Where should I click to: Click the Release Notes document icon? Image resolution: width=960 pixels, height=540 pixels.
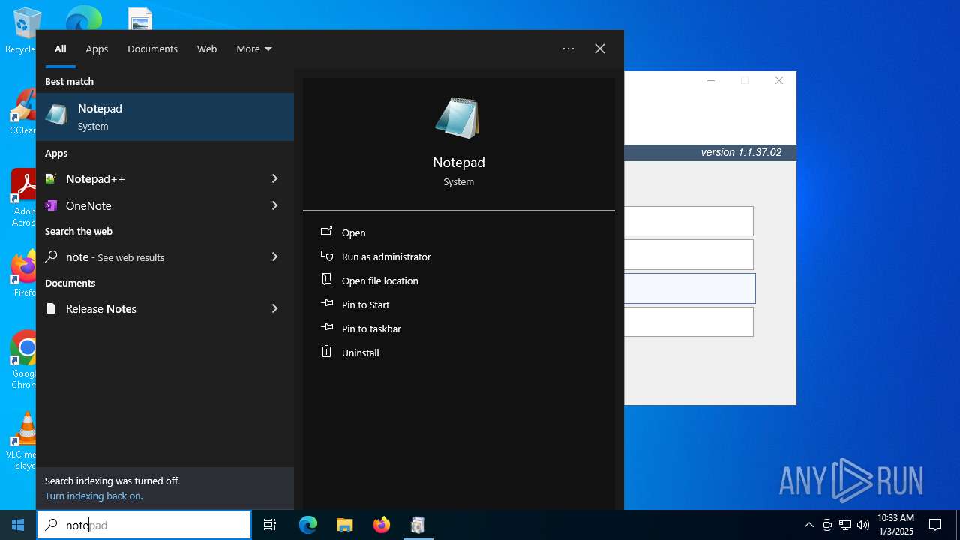click(x=51, y=308)
